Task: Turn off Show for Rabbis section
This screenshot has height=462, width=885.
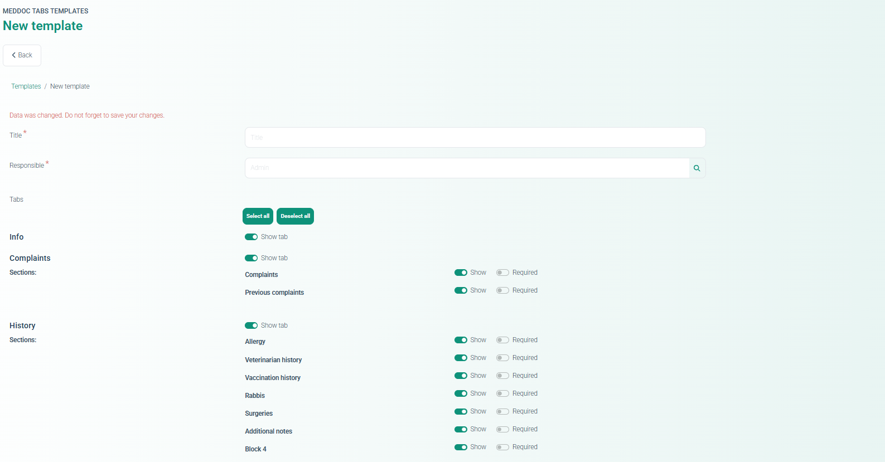Action: pos(461,393)
